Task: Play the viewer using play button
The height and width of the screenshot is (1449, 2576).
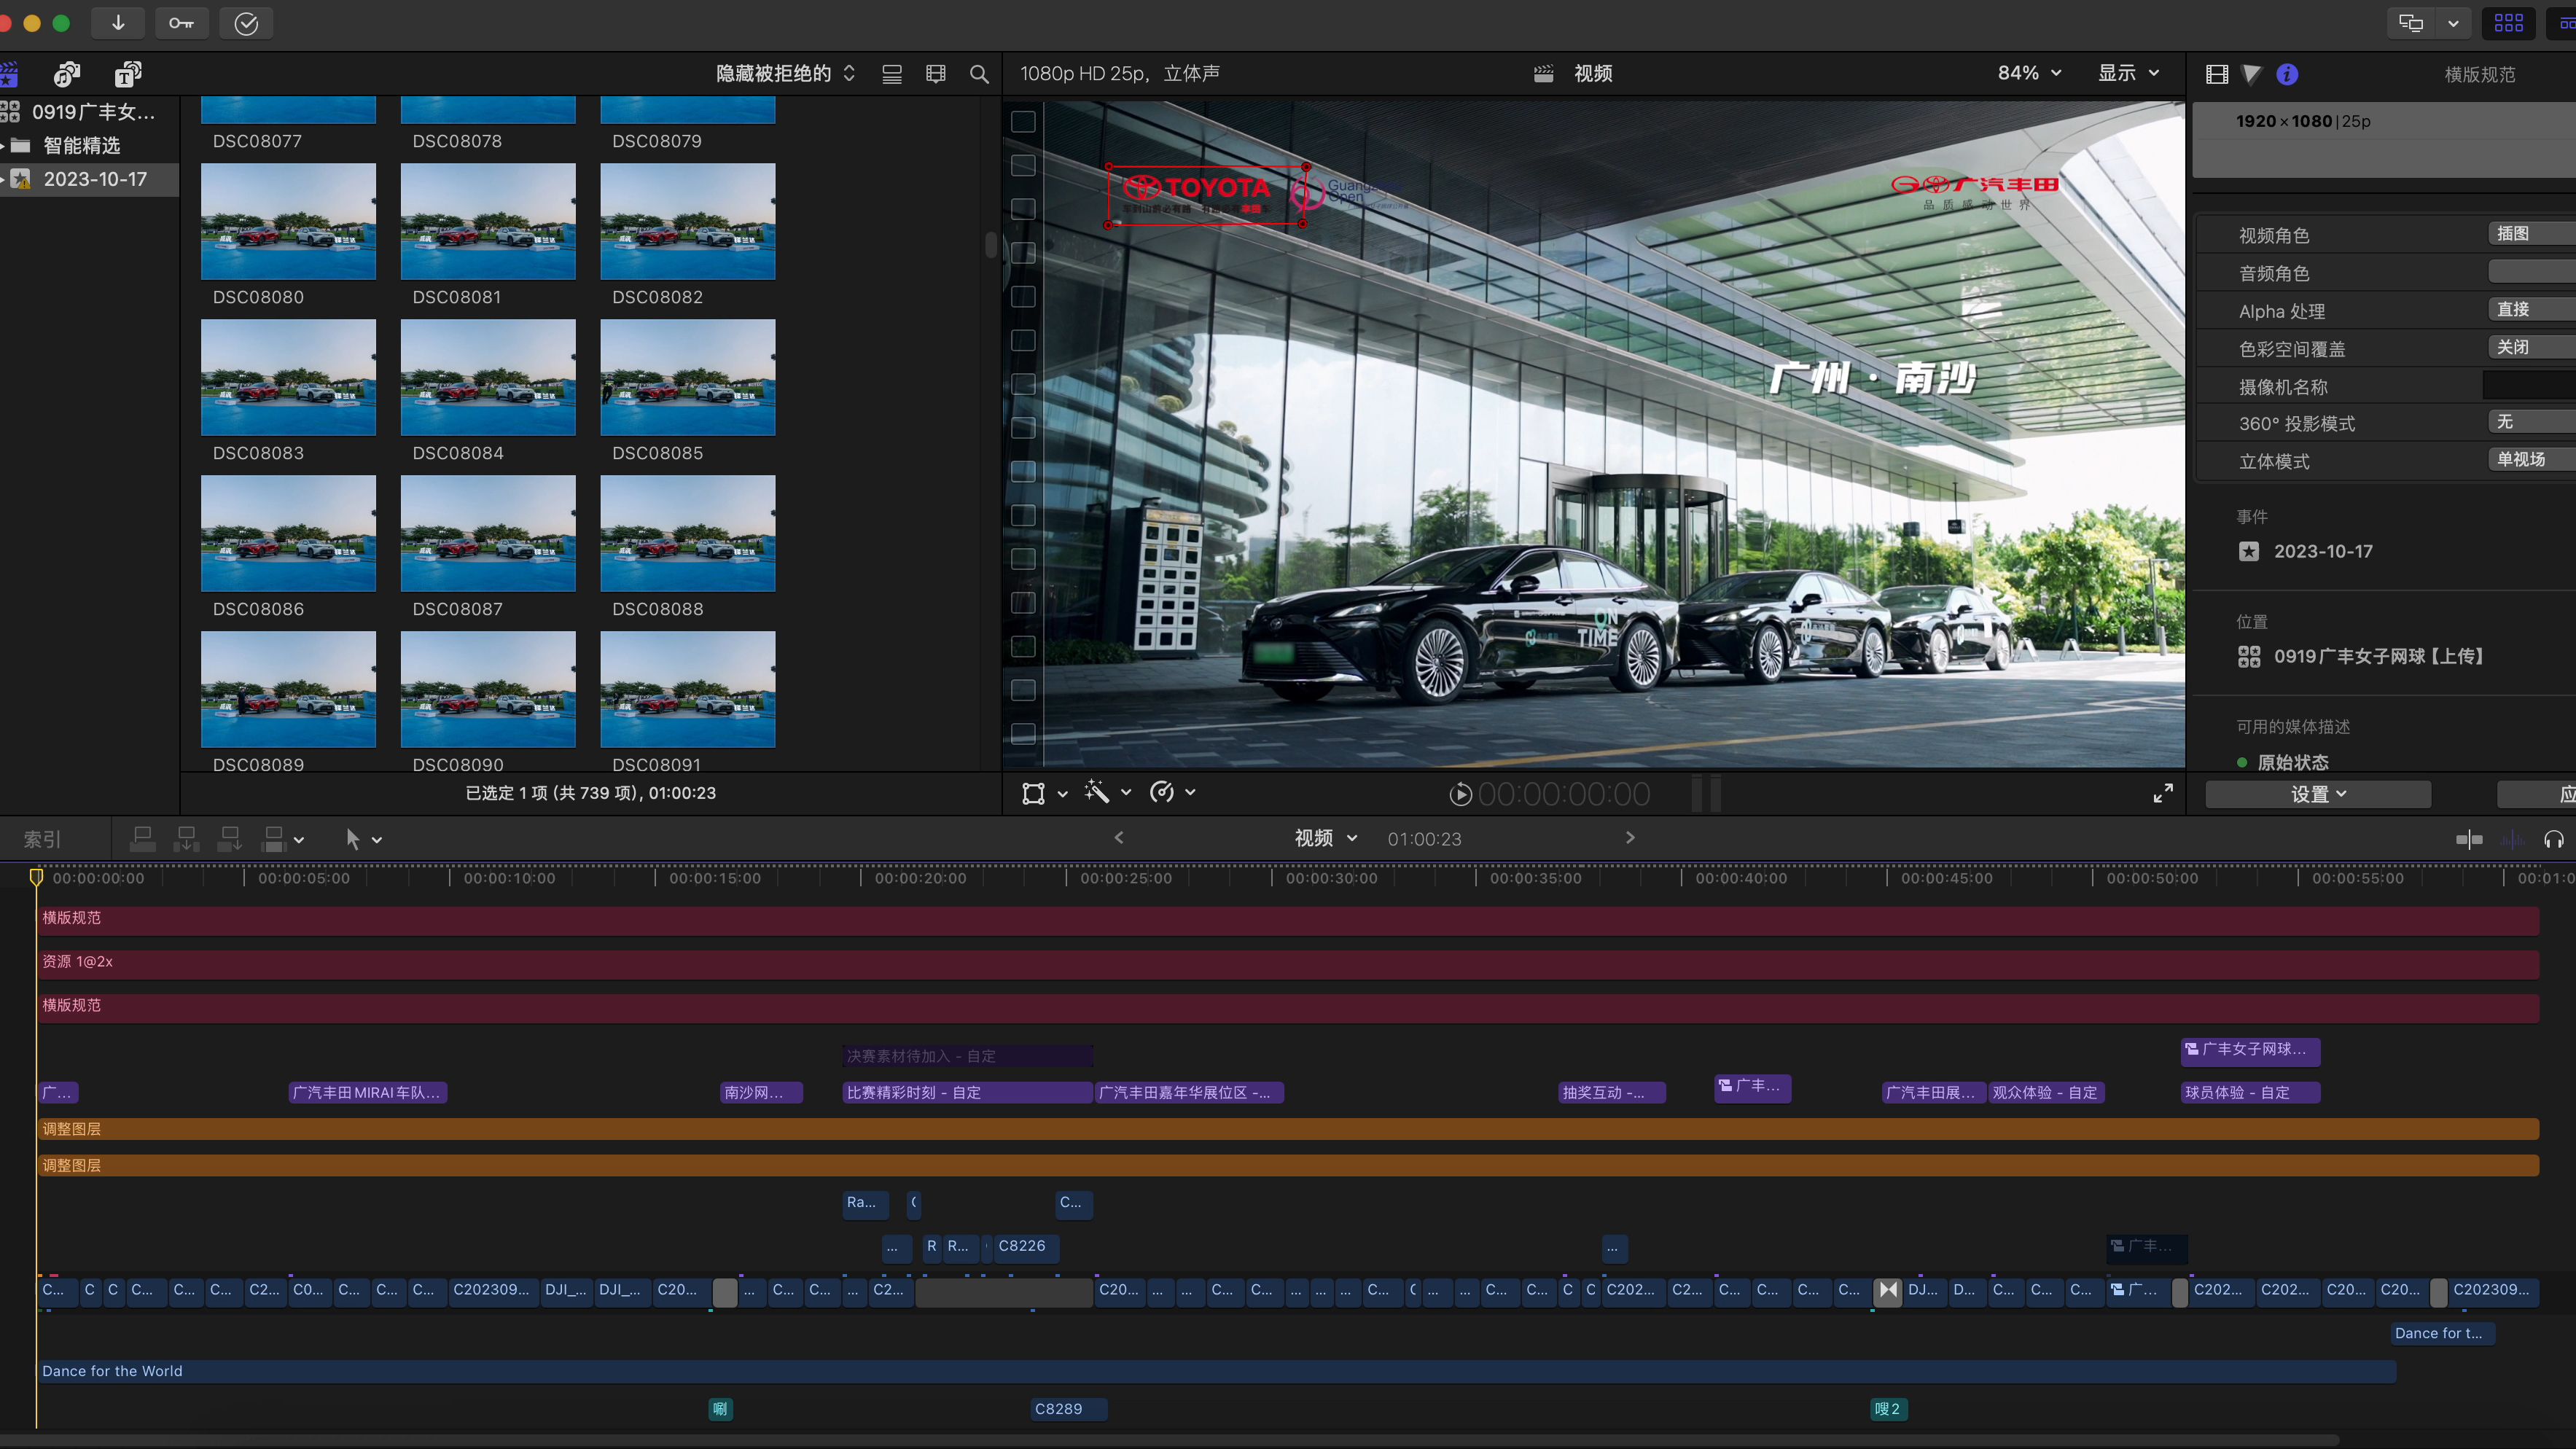Action: (x=1460, y=794)
